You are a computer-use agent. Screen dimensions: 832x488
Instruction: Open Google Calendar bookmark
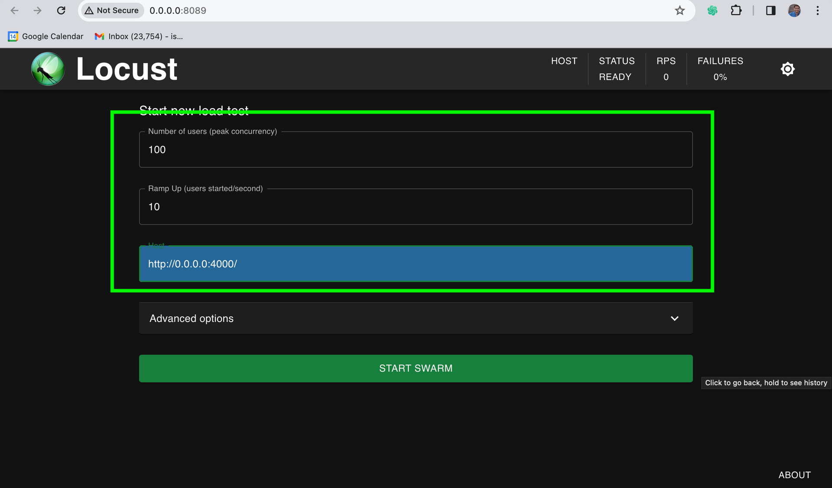click(45, 36)
